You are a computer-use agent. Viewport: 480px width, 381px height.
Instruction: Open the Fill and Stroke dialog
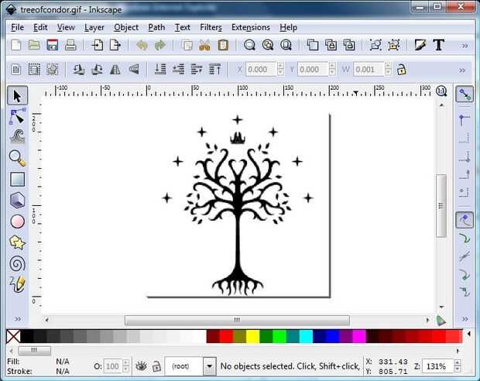420,45
